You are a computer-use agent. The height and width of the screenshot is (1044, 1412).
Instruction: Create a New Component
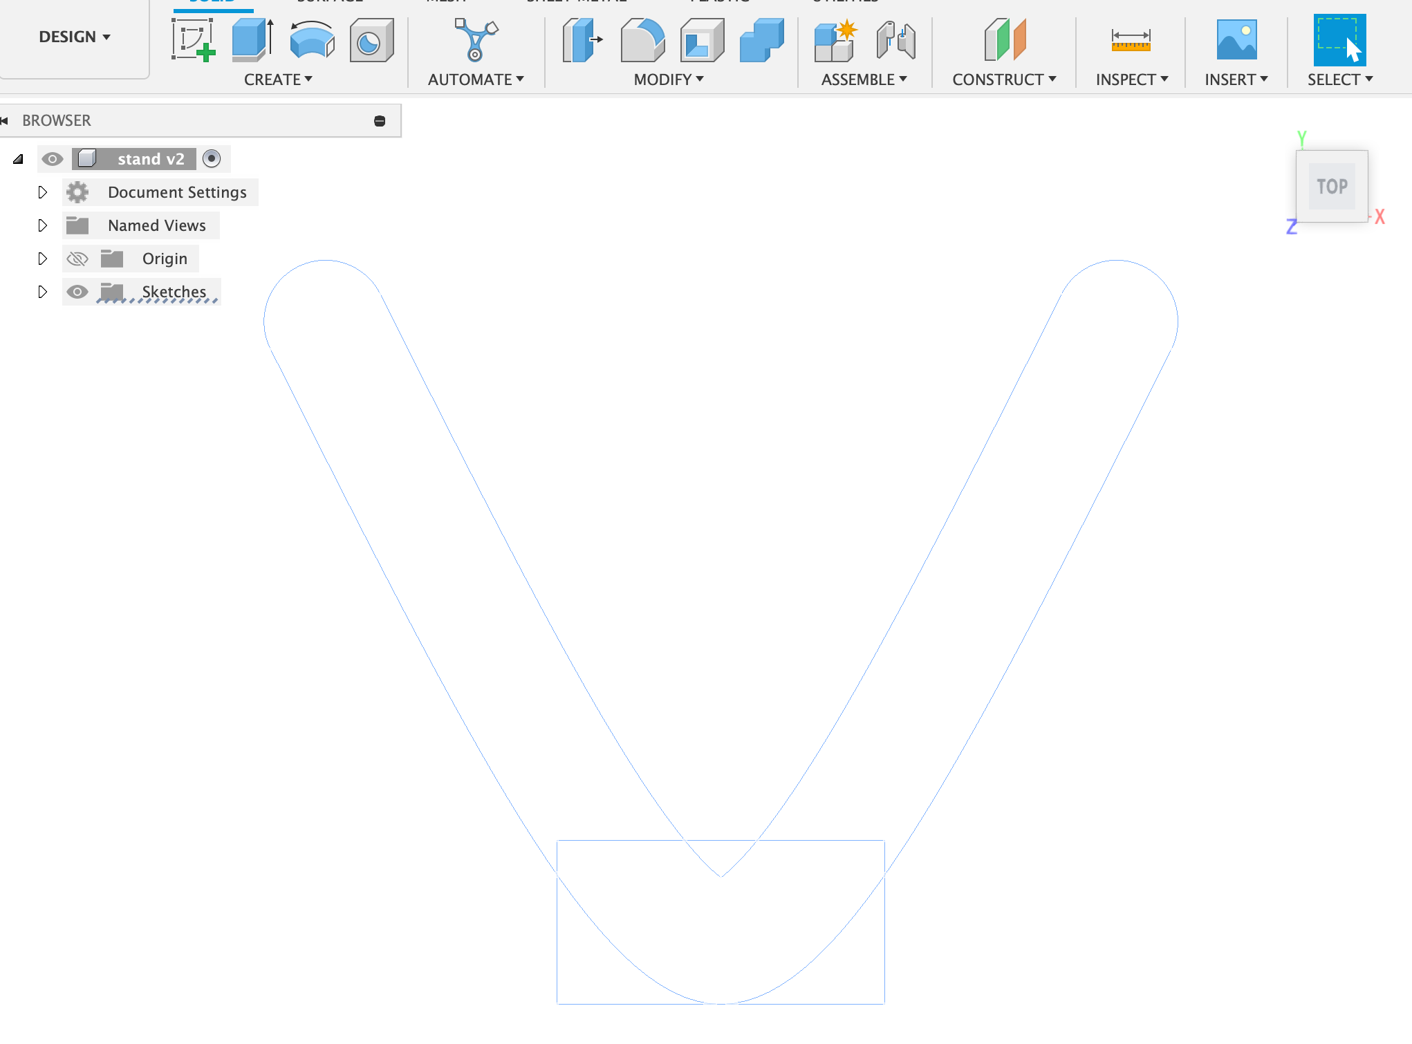(835, 39)
